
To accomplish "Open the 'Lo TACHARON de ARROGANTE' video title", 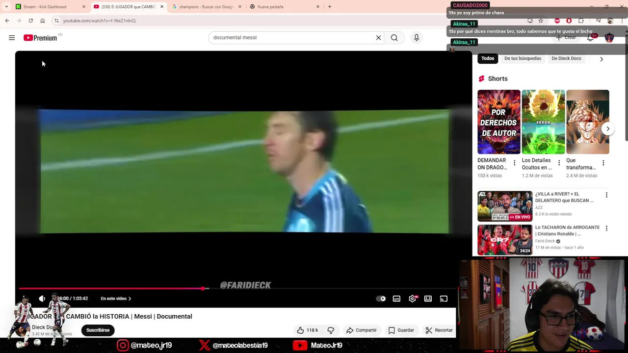I will click(x=567, y=230).
